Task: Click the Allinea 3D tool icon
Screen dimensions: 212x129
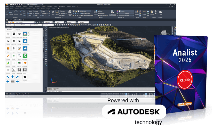Action: click(14, 41)
